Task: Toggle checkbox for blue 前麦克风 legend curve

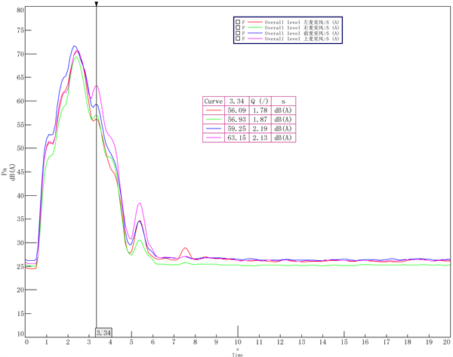Action: coord(237,35)
